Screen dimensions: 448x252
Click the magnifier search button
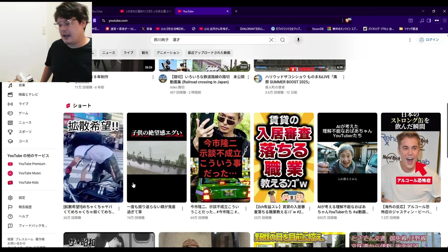[282, 40]
